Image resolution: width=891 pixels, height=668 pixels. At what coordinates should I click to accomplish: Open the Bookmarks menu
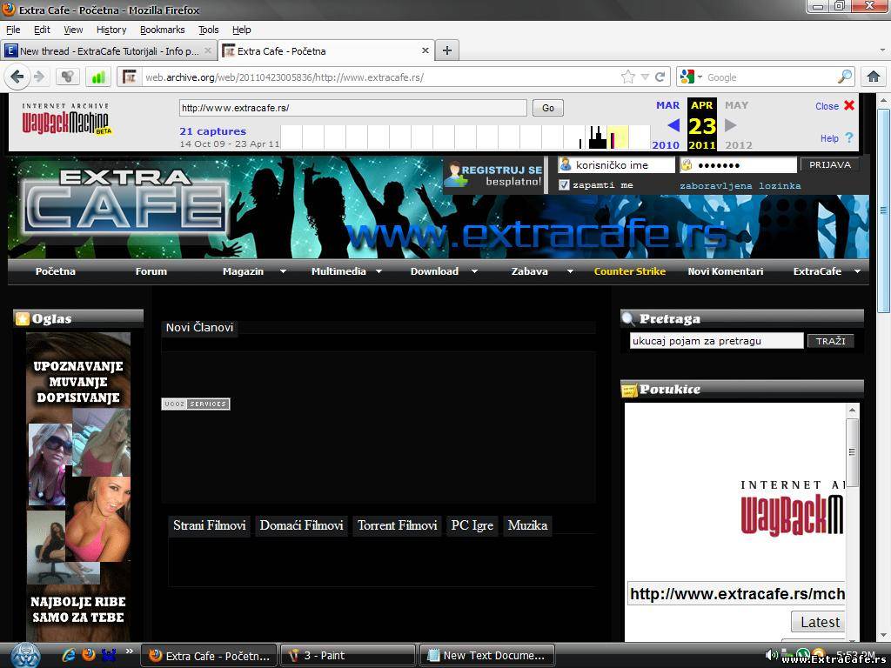pyautogui.click(x=163, y=30)
